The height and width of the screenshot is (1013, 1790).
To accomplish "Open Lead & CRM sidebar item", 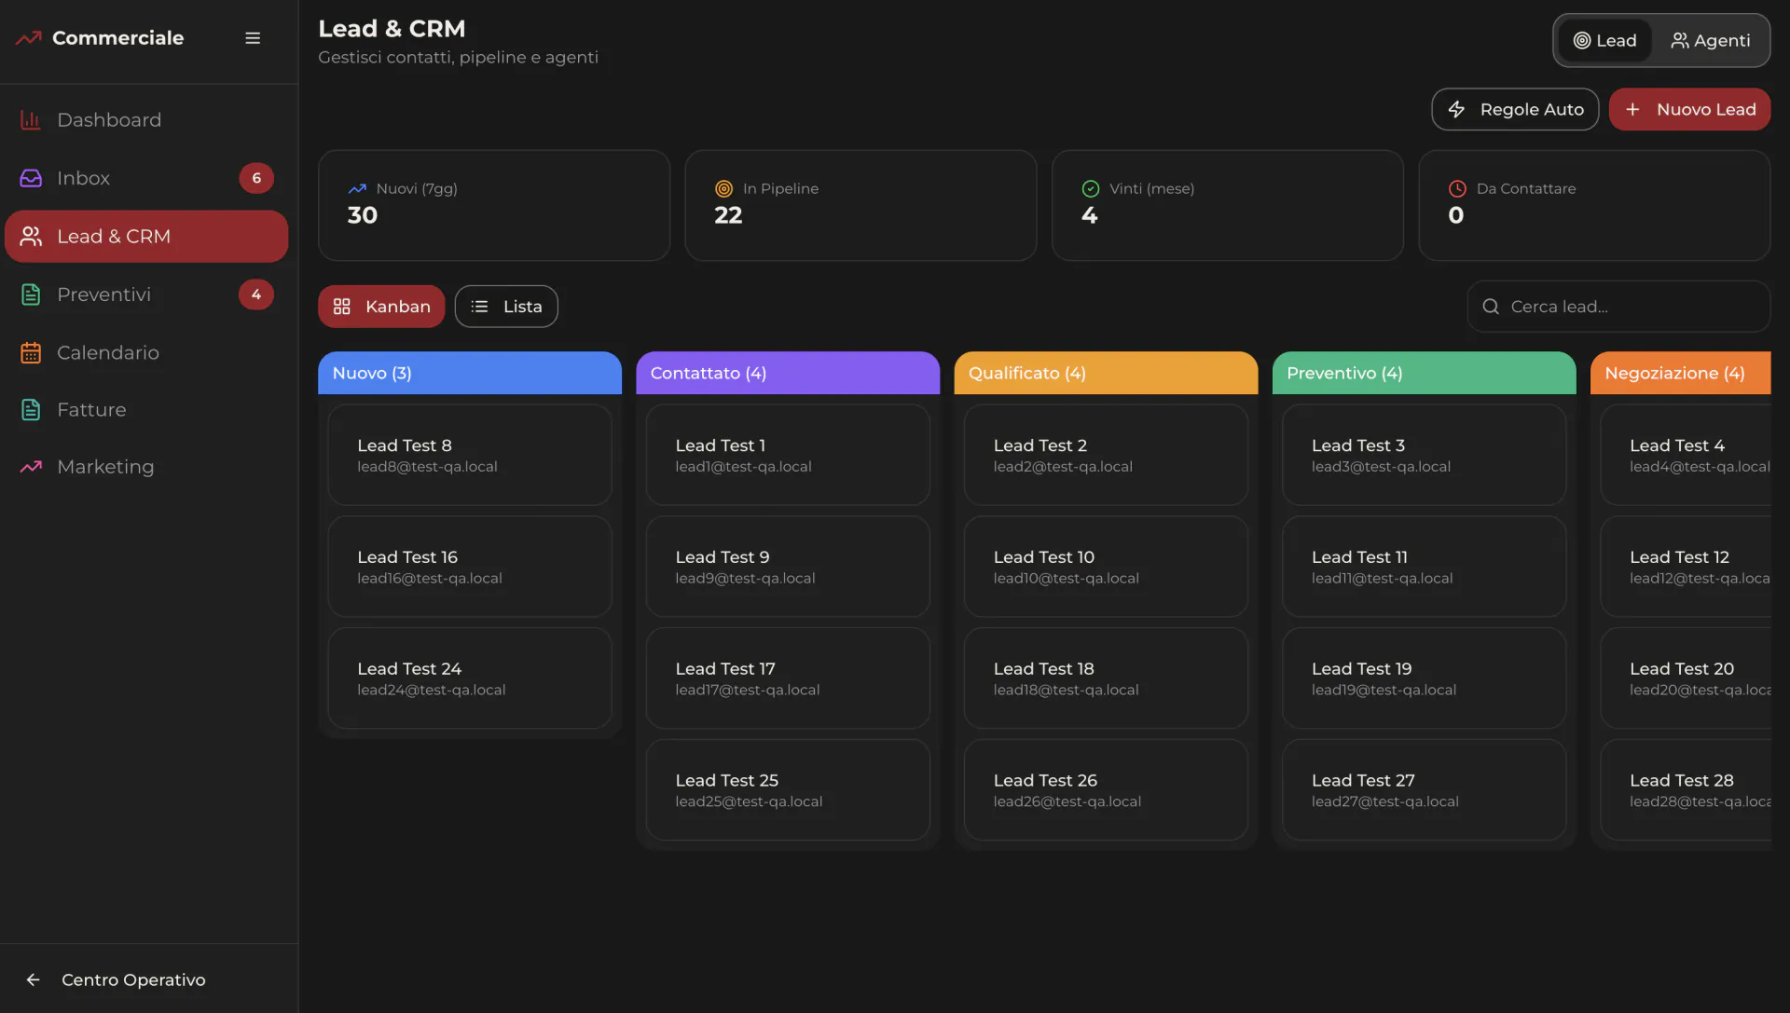I will tap(146, 237).
